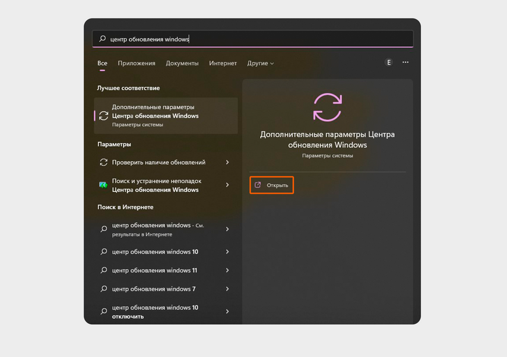Viewport: 507px width, 357px height.
Task: Click the troubleshooter icon for Windows Update
Action: click(103, 185)
